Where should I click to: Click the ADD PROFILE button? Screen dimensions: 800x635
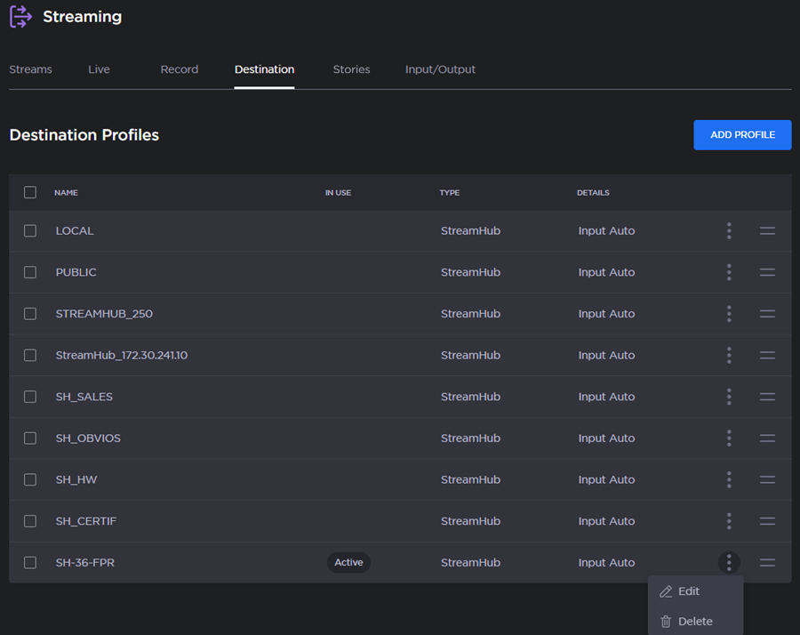pyautogui.click(x=742, y=134)
